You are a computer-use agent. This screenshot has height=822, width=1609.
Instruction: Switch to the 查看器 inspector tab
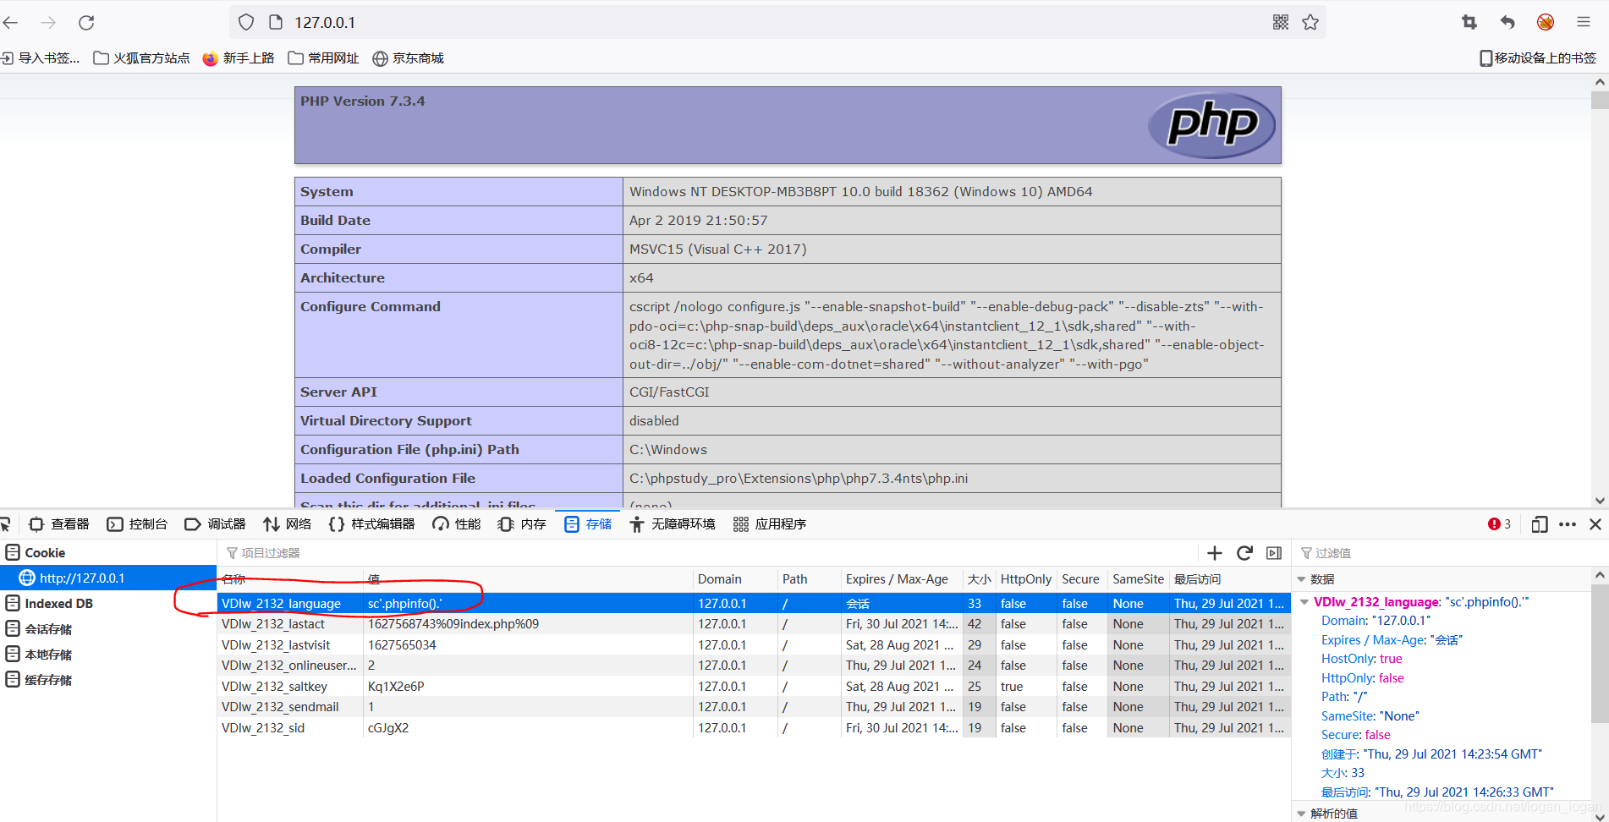59,524
